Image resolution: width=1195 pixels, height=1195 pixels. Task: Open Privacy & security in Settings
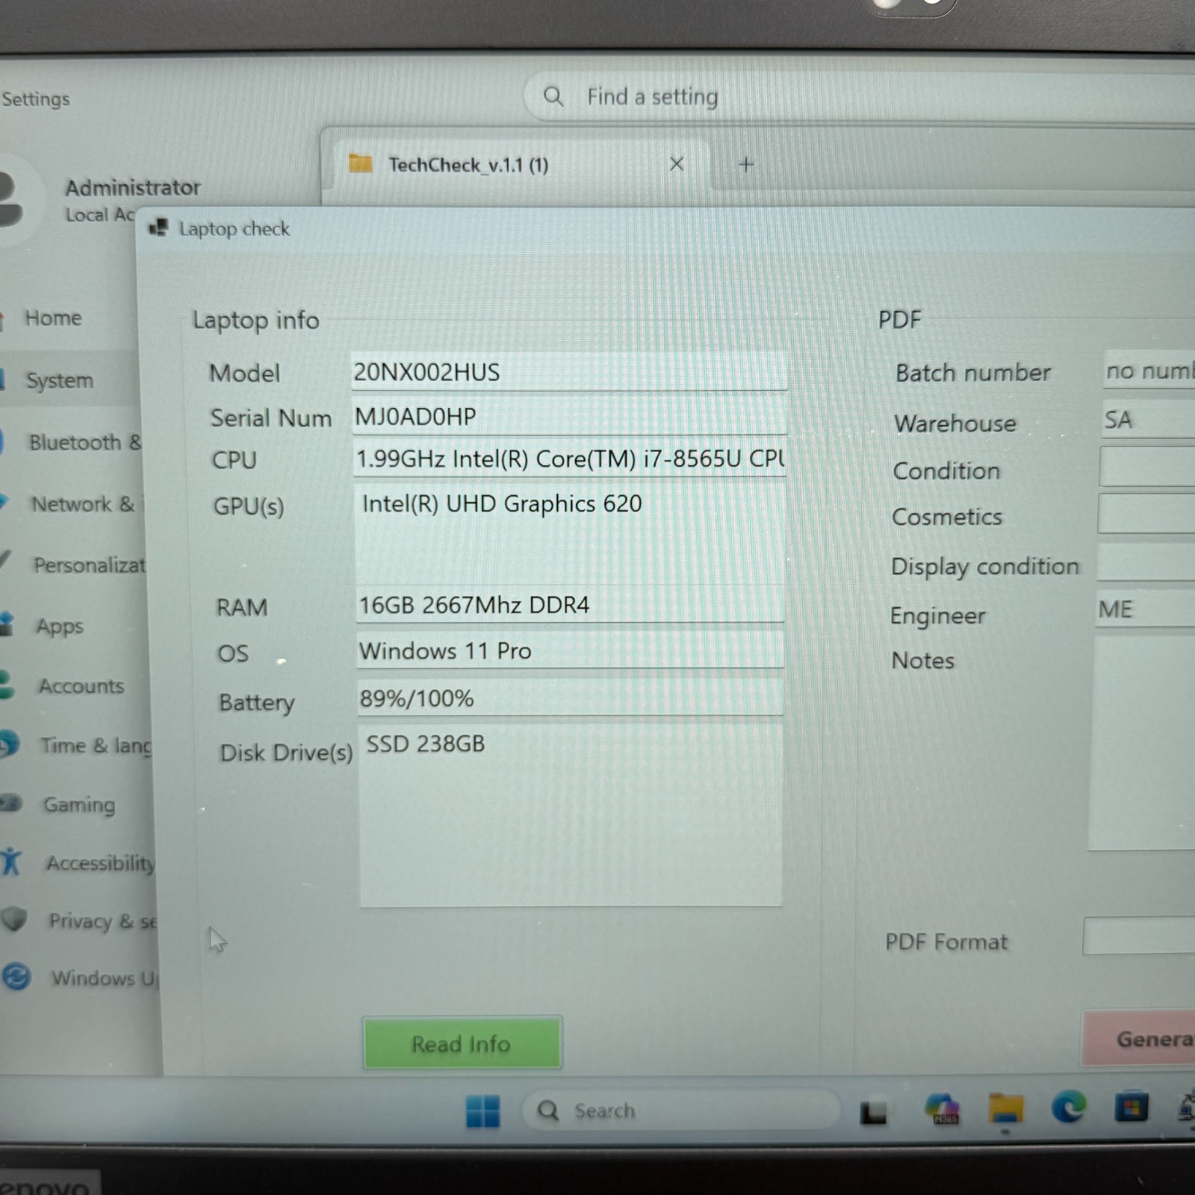[103, 921]
